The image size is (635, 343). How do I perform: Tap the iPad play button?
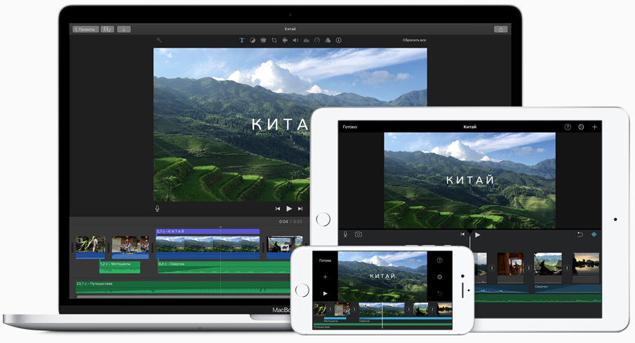pyautogui.click(x=477, y=234)
